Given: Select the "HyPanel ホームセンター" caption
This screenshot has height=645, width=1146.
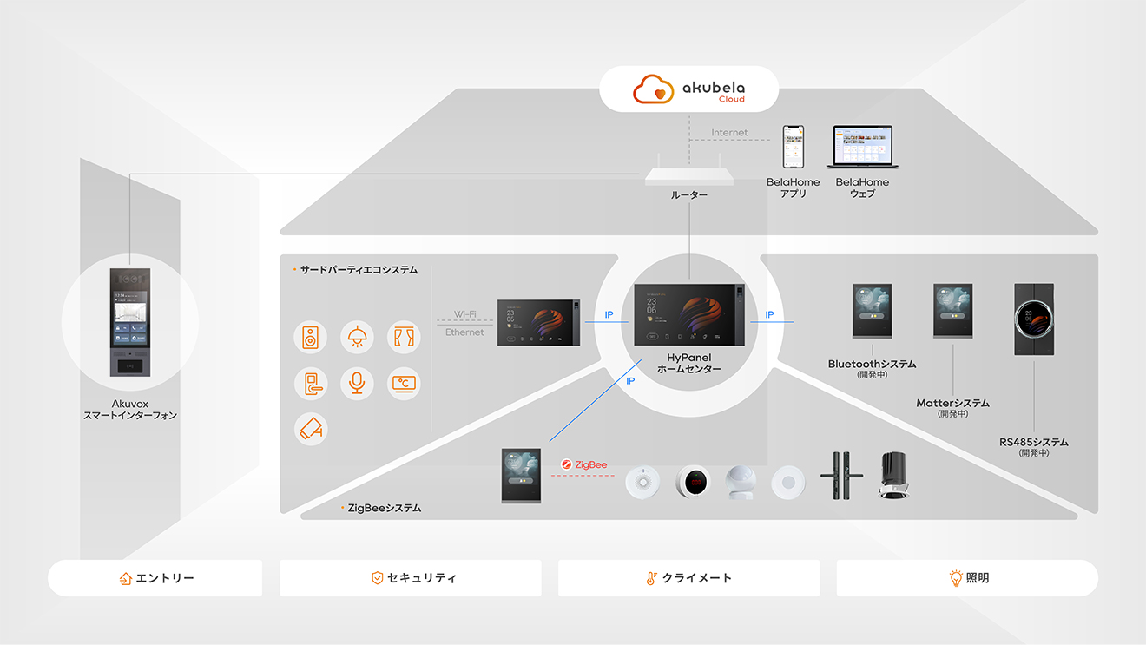Looking at the screenshot, I should coord(689,364).
